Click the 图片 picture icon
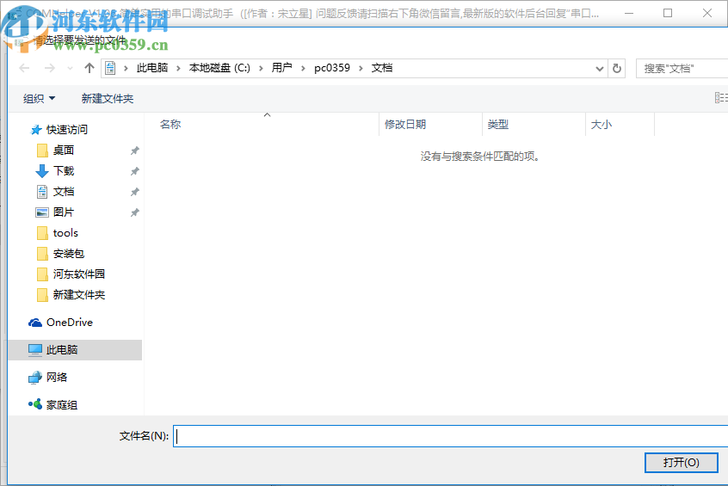The image size is (728, 486). tap(42, 212)
